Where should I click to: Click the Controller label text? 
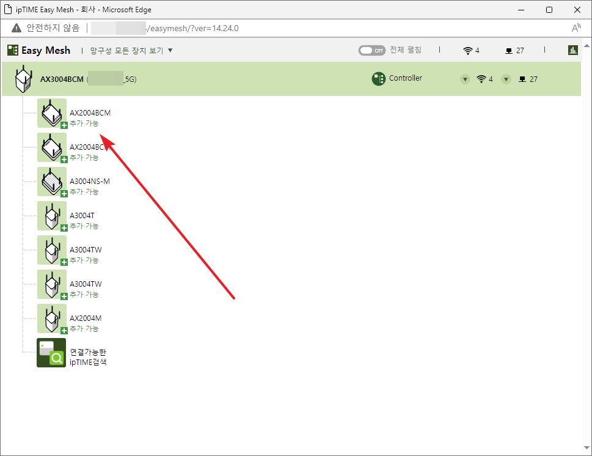click(x=406, y=78)
